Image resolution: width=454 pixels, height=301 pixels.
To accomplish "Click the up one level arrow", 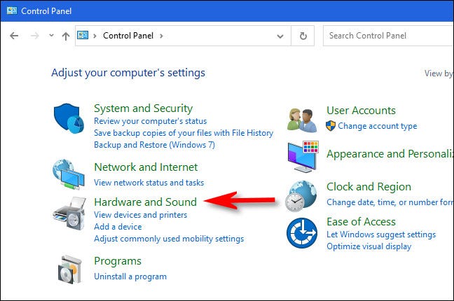I will 65,36.
